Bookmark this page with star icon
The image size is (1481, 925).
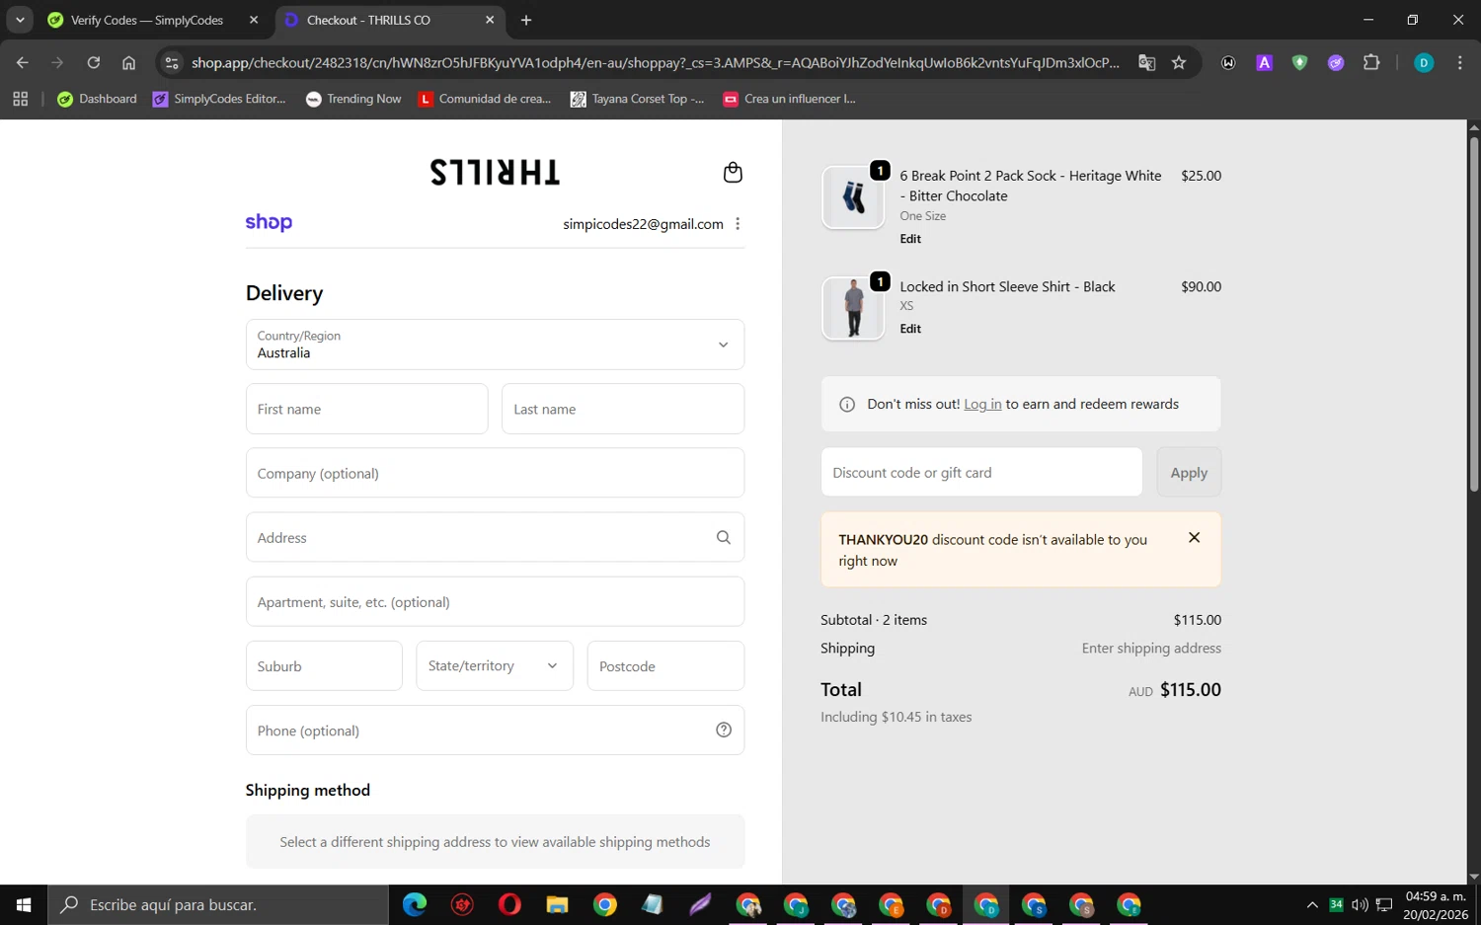1179,62
